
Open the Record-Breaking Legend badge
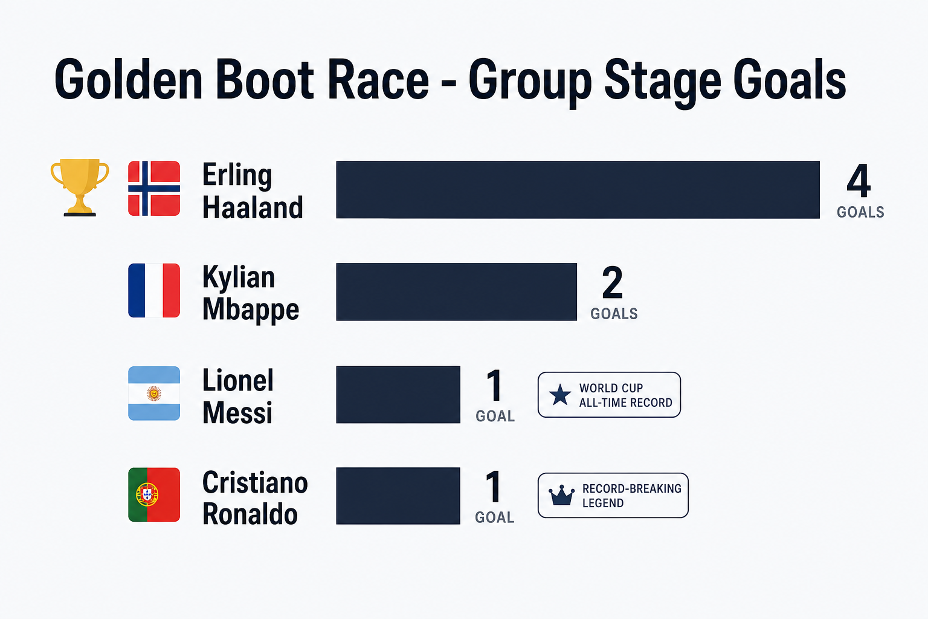[613, 495]
